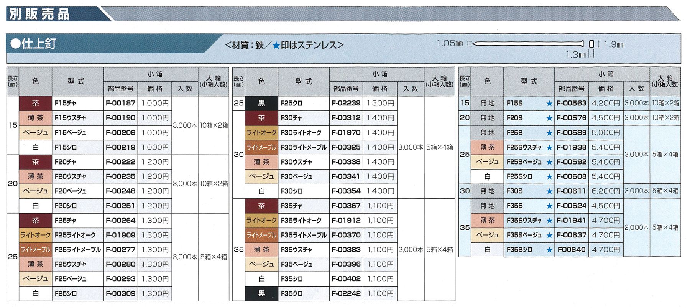Click the blue star beside F20S

tap(549, 118)
